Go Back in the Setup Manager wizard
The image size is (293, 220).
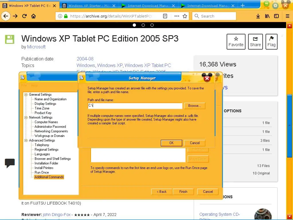point(162,192)
